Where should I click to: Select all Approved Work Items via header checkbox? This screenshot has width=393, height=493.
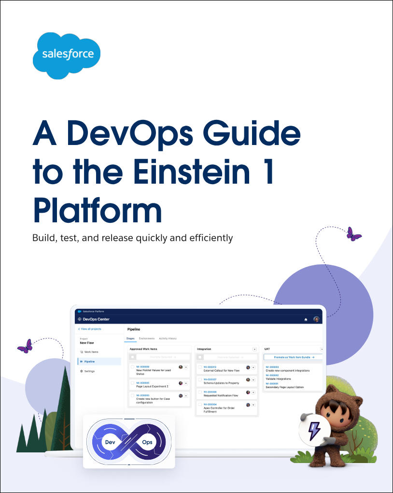click(132, 357)
